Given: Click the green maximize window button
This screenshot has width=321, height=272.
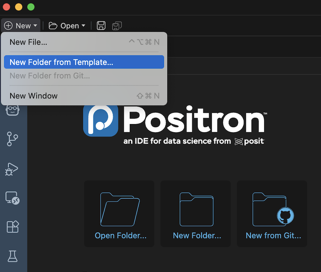Looking at the screenshot, I should 31,7.
